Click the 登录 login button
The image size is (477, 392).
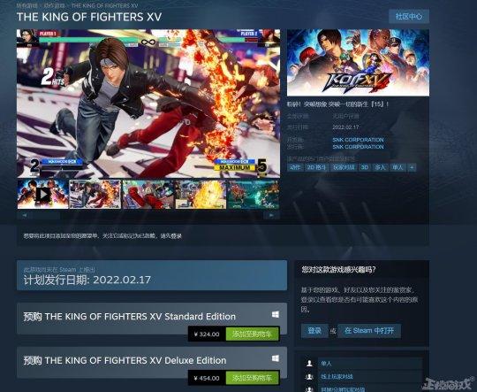[314, 331]
